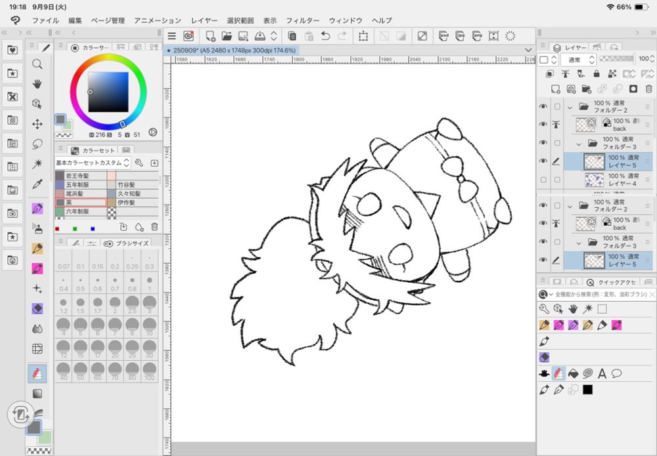
Task: Tick the checkbox beside フォルダー3 in lower list
Action: [557, 242]
